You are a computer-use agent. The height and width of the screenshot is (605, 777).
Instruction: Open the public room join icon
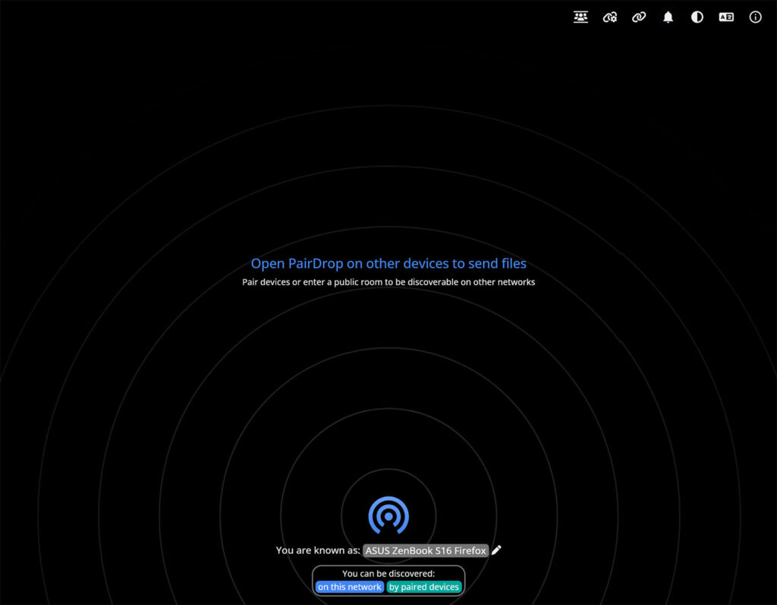click(580, 17)
